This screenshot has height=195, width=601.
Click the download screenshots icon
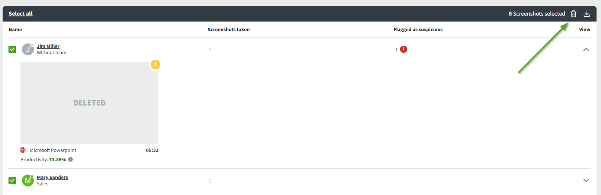(587, 14)
